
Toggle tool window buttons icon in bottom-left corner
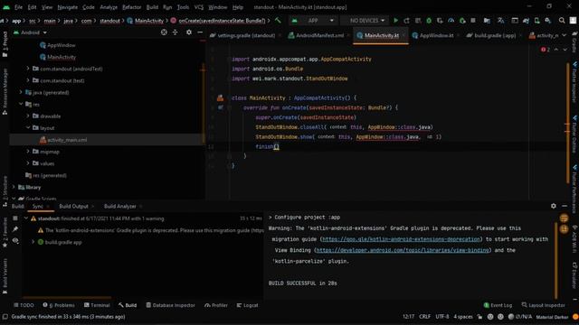click(5, 317)
